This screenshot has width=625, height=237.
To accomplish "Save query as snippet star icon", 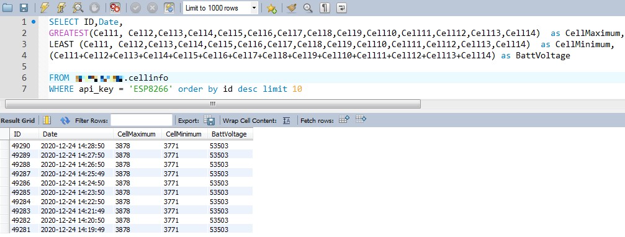I will (x=271, y=8).
